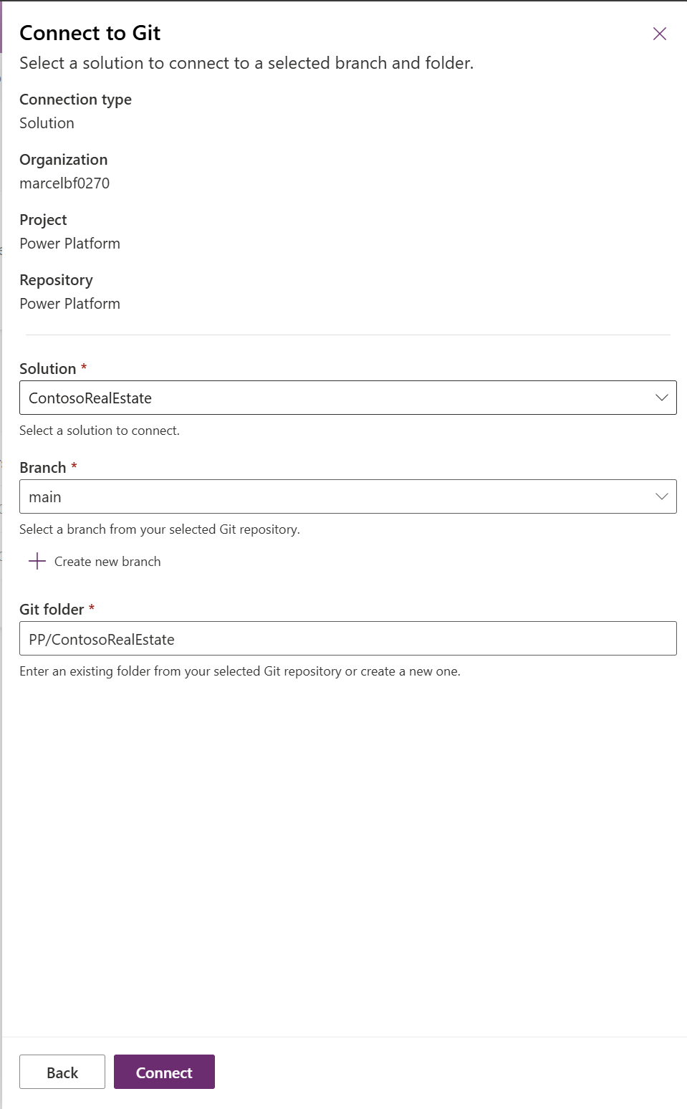Click the Back button
Screen dimensions: 687x1109
[x=62, y=1072]
